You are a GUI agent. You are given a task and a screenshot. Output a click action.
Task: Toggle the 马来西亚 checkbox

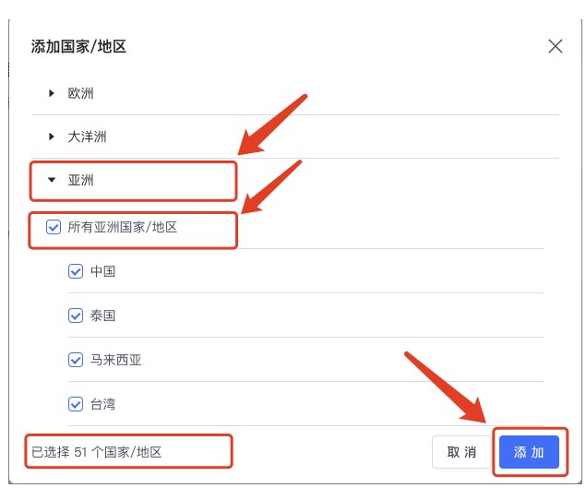[x=76, y=360]
